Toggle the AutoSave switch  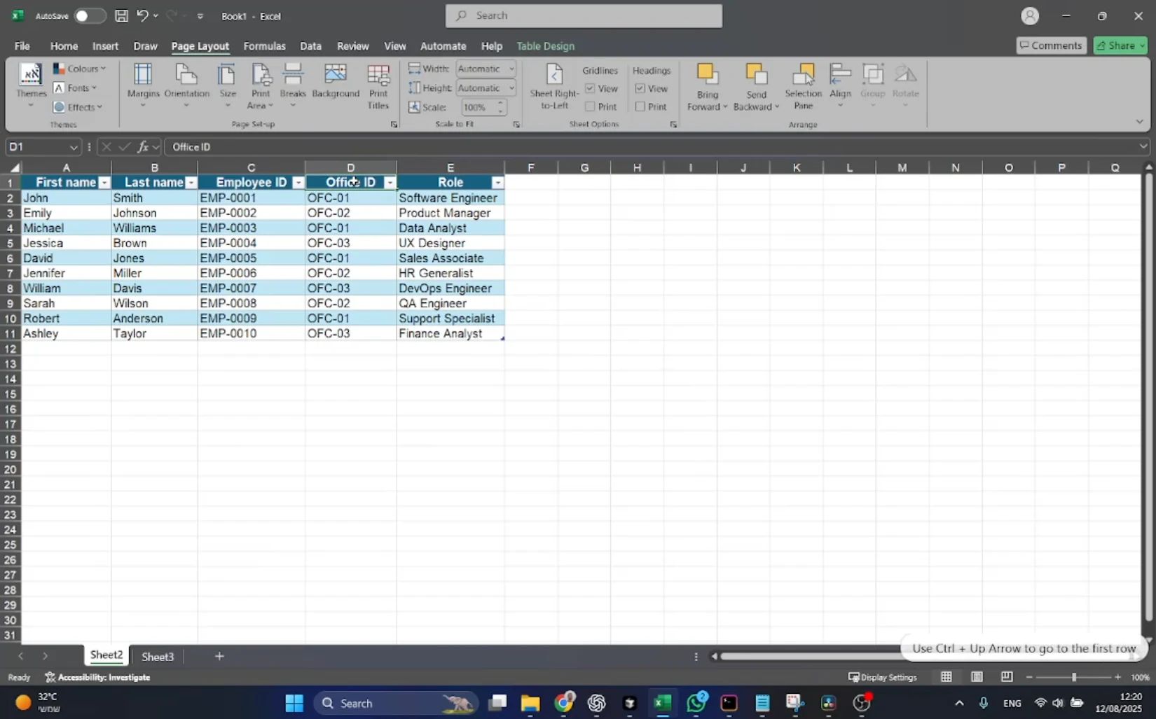(90, 15)
